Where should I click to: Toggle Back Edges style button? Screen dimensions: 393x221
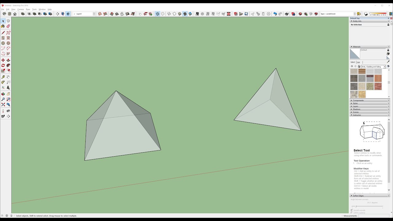pyautogui.click(x=163, y=14)
